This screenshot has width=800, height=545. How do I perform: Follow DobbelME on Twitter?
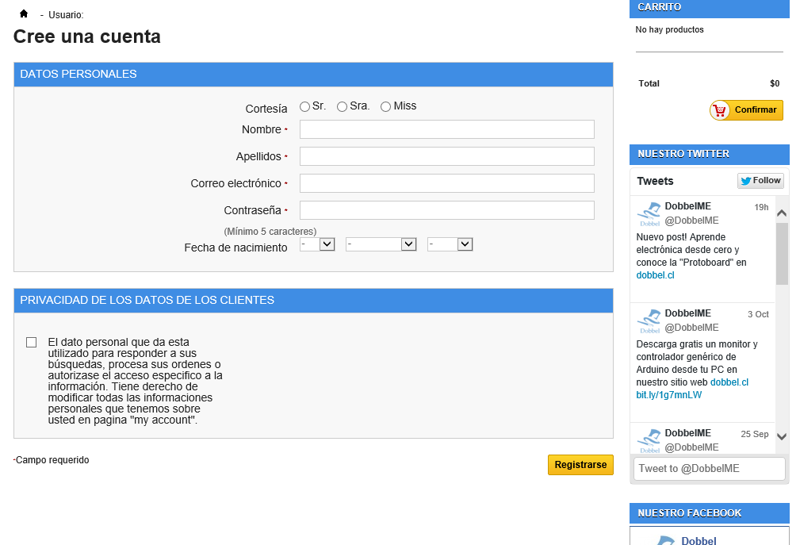(x=760, y=181)
